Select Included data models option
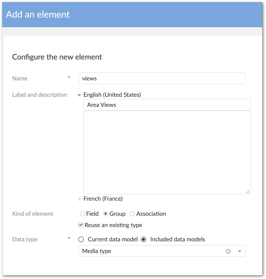This screenshot has height=279, width=266. tap(144, 240)
